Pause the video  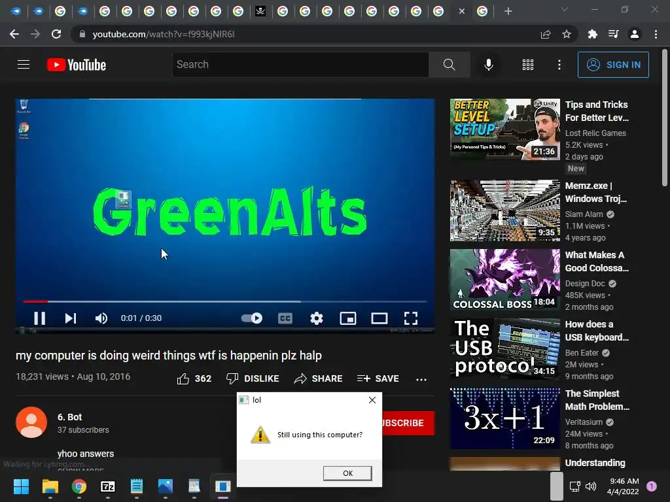point(39,318)
